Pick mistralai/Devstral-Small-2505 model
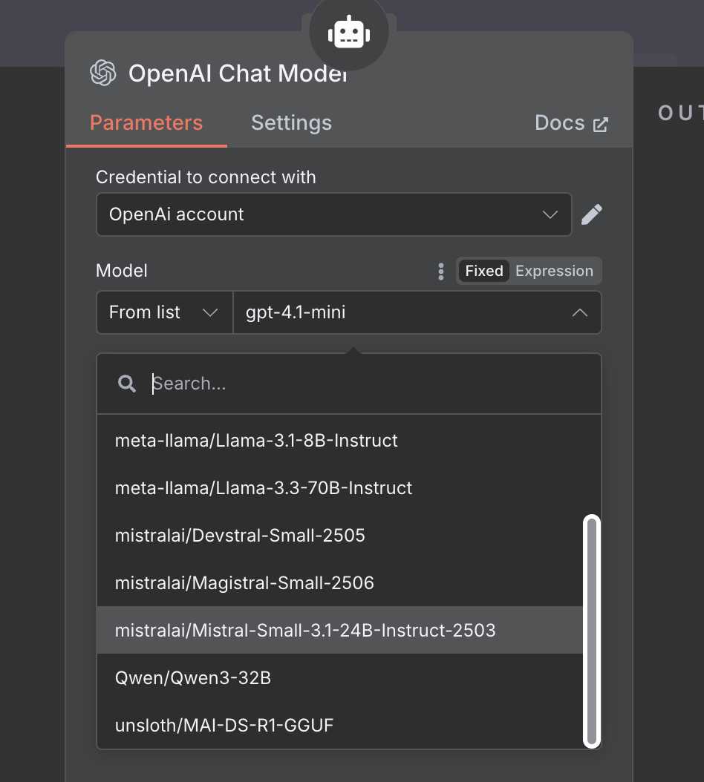This screenshot has height=782, width=704. (240, 535)
